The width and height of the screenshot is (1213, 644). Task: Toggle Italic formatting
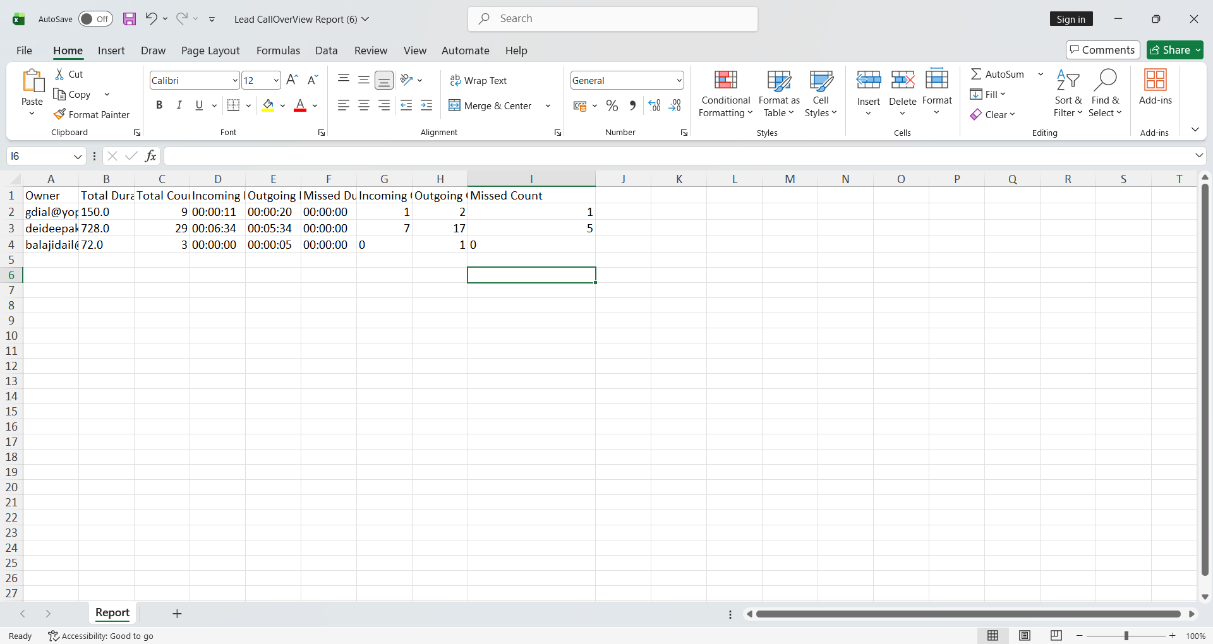[x=179, y=105]
